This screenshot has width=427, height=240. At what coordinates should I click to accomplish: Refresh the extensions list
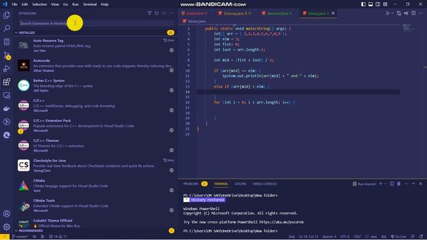[157, 13]
